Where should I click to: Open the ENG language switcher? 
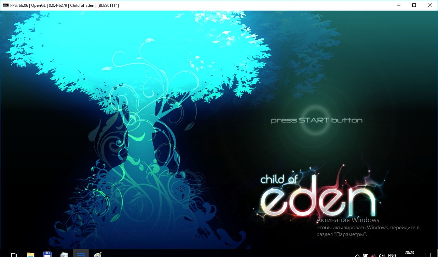click(392, 255)
